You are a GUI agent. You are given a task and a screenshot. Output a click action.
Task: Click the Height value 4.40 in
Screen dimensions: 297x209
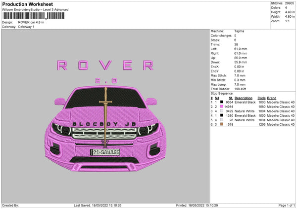point(290,12)
